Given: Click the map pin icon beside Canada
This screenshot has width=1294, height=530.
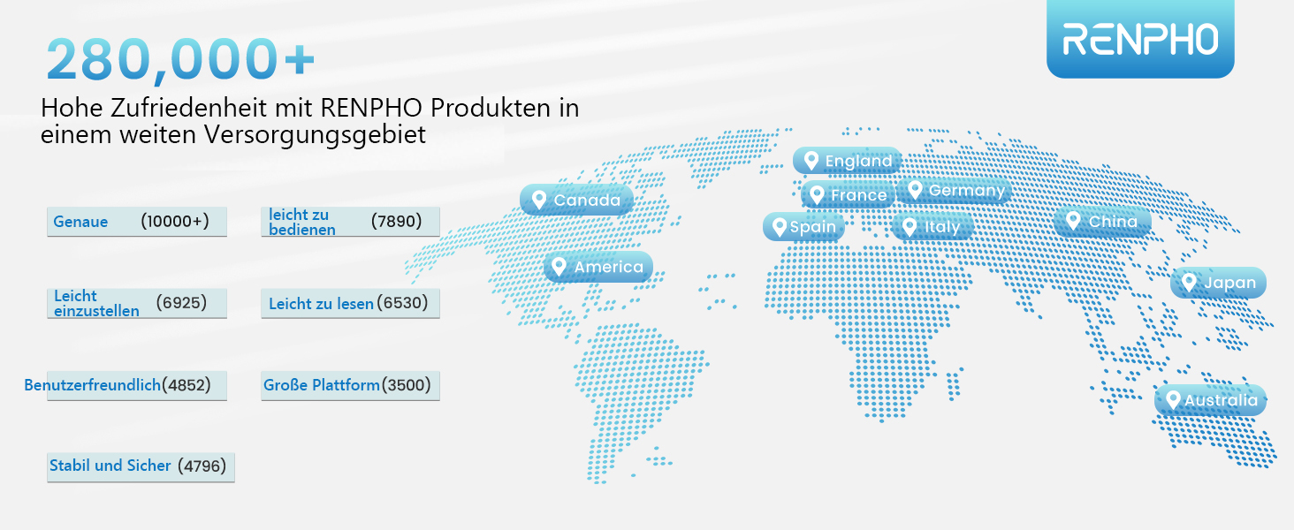Looking at the screenshot, I should (537, 200).
